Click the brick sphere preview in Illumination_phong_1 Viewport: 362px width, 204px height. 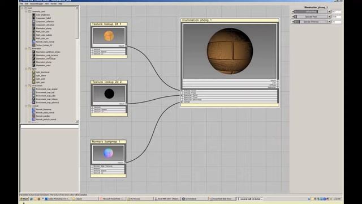coord(230,51)
